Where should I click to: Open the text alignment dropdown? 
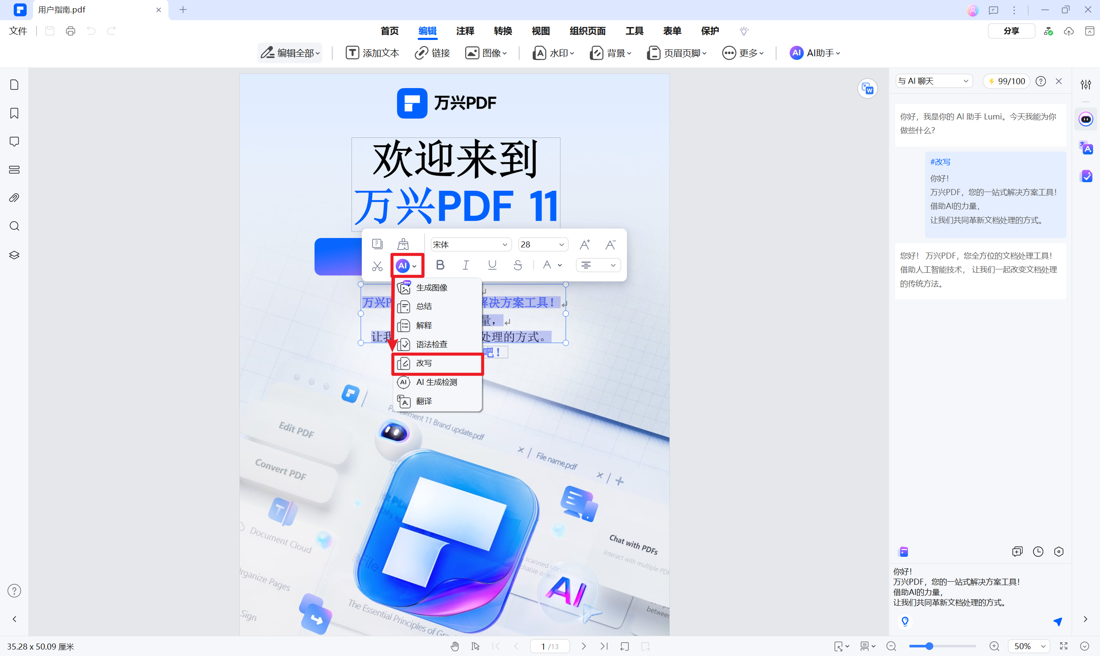click(598, 265)
